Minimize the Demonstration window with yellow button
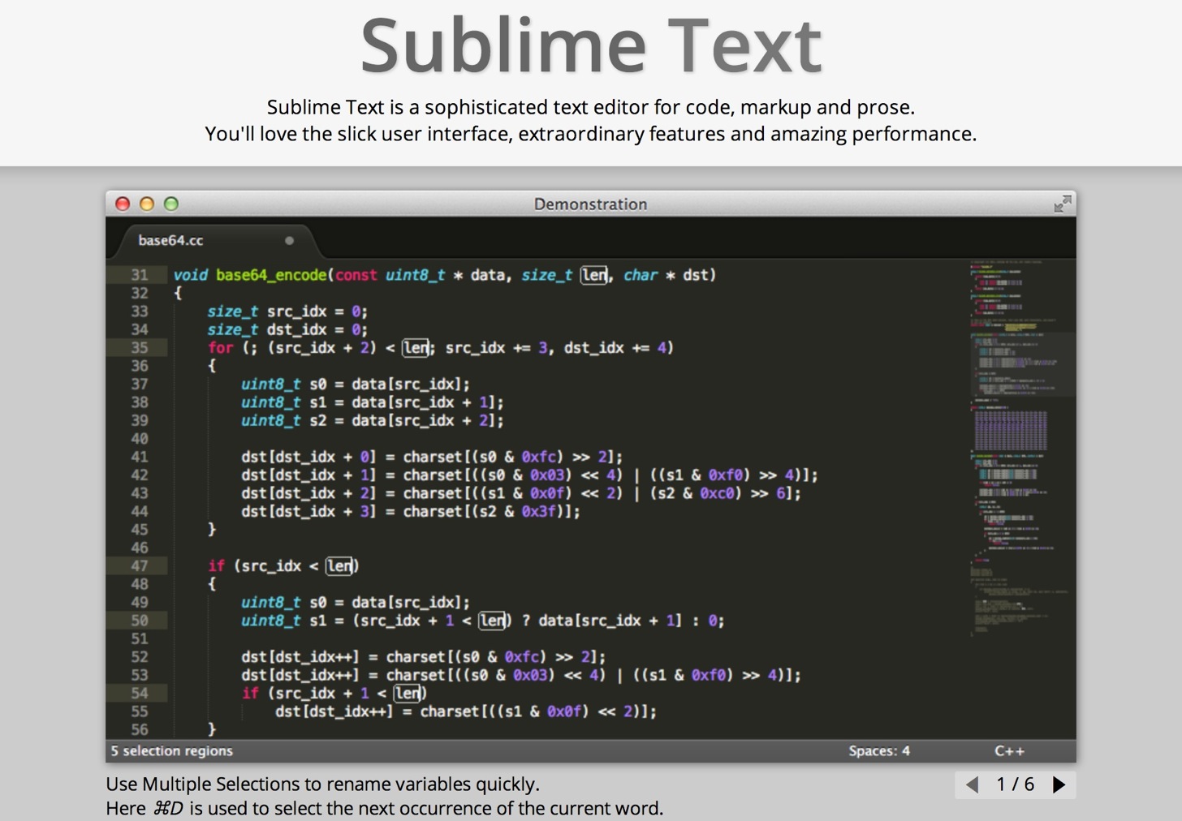Screen dimensions: 1182x821 point(147,204)
